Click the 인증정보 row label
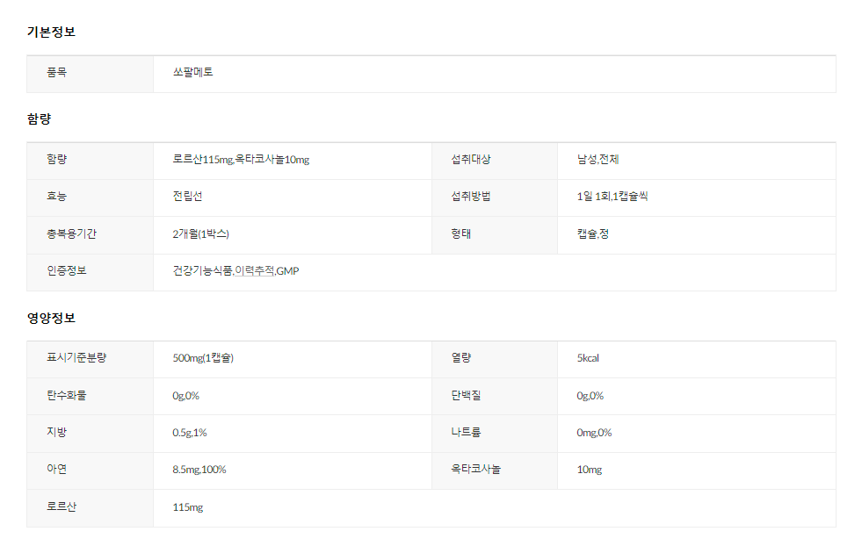 67,271
